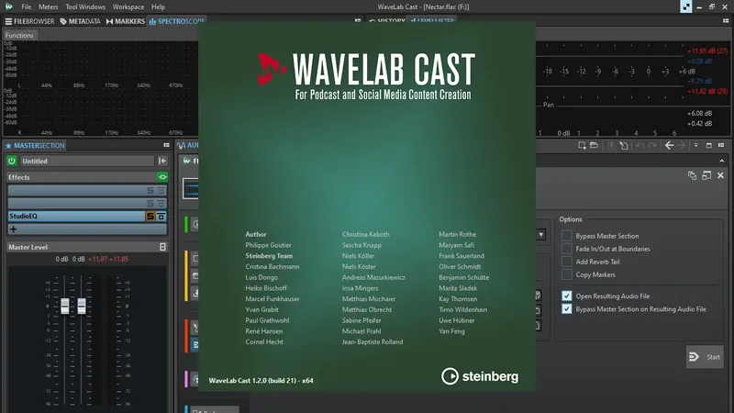The height and width of the screenshot is (413, 734).
Task: Click the +11.95 dB (27) peak value
Action: tap(707, 51)
